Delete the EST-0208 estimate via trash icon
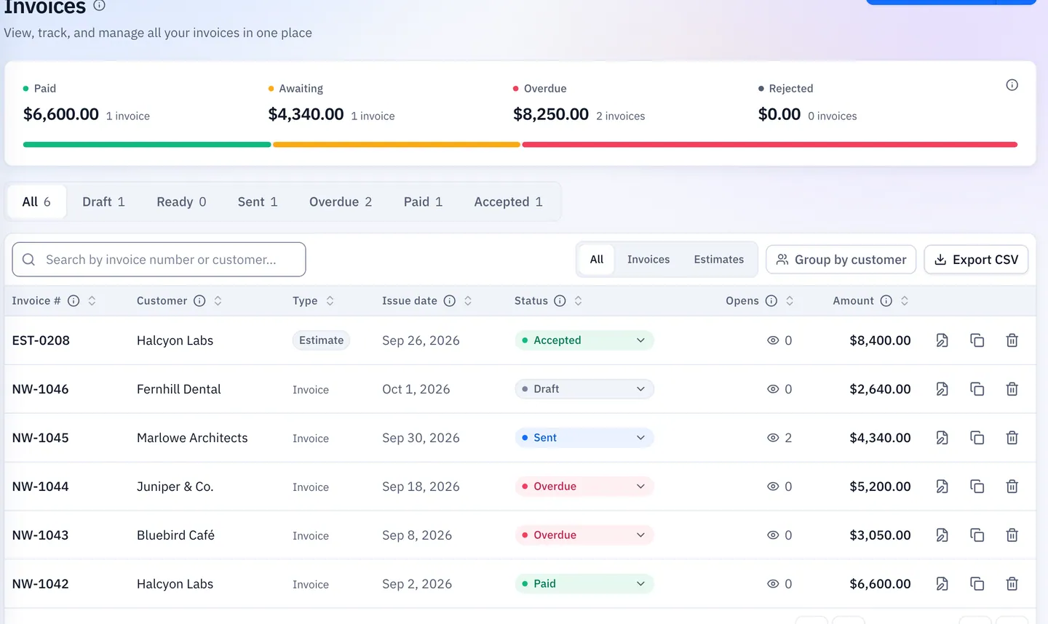 pos(1012,340)
